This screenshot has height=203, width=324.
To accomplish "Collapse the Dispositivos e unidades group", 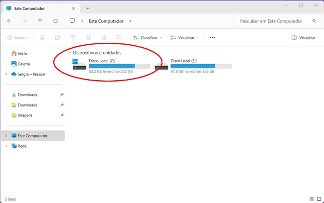I will click(69, 52).
